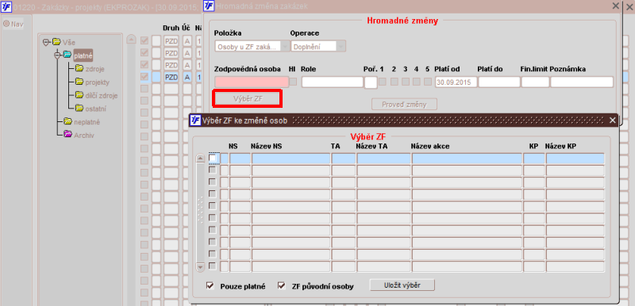
Task: Select the Vše folder icon
Action: [56, 42]
